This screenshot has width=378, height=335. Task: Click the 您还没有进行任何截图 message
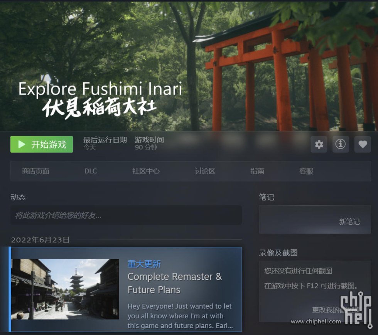coord(298,271)
